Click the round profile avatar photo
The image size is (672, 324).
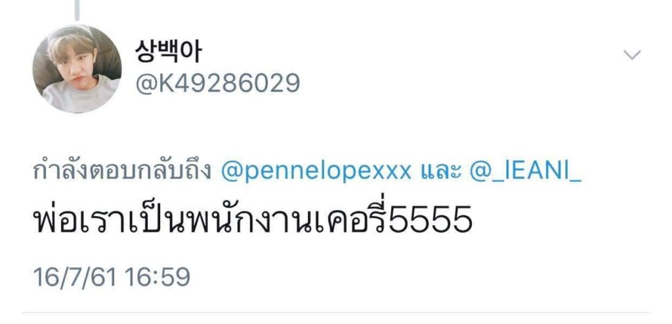tap(77, 69)
